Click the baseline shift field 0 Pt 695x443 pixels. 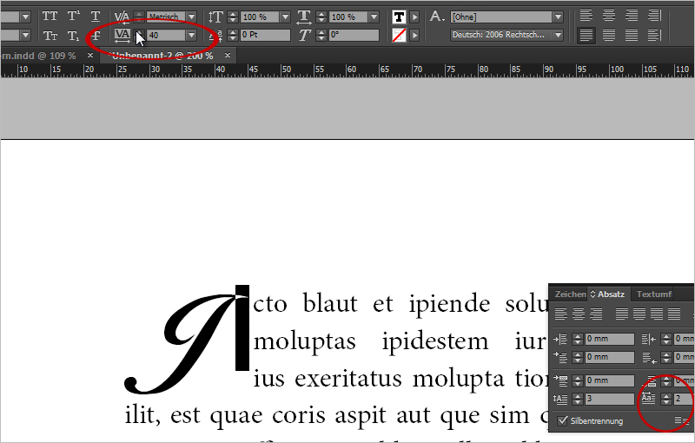pos(266,35)
